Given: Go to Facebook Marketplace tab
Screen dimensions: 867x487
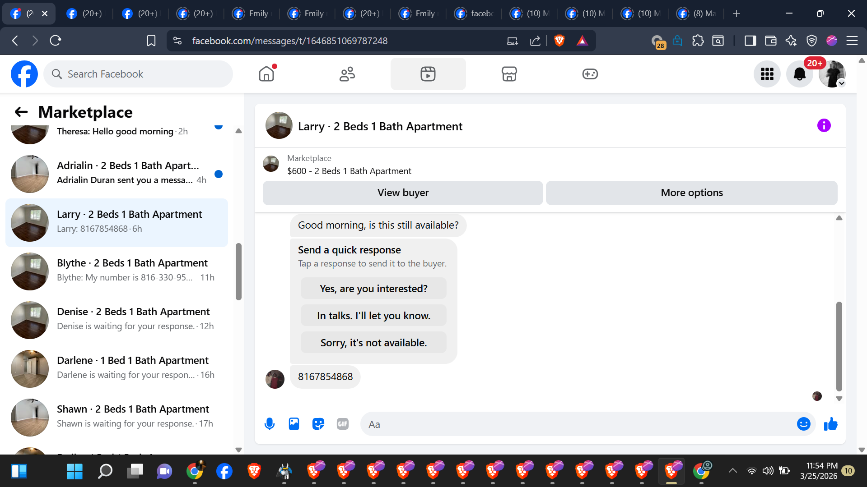Looking at the screenshot, I should (x=509, y=74).
